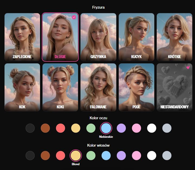Set hair color to blue

[x=106, y=156]
